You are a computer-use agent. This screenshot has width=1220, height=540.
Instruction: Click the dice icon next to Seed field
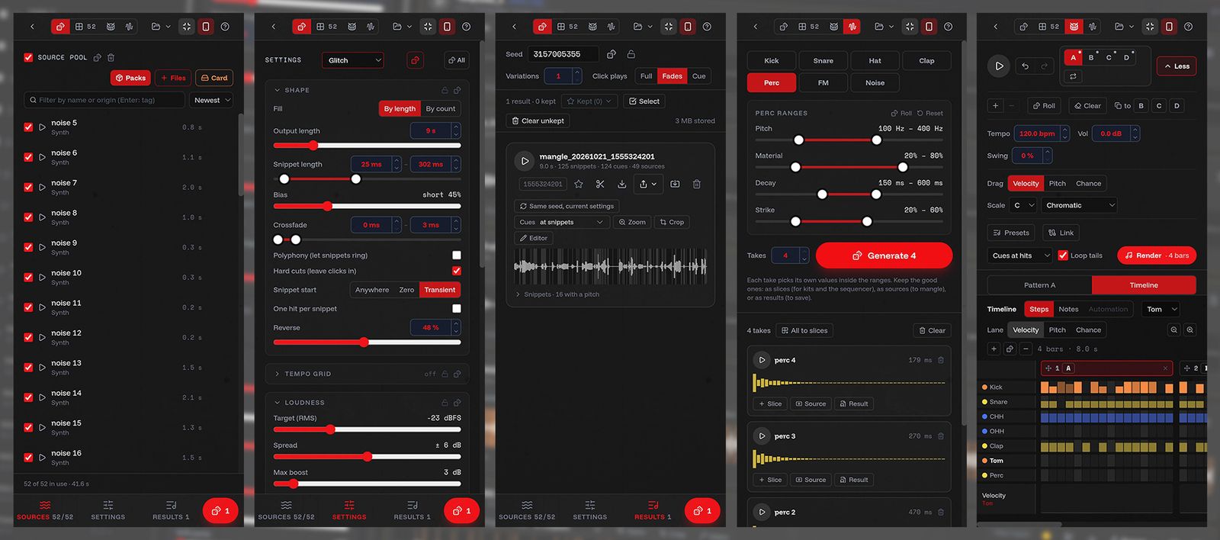click(x=611, y=54)
